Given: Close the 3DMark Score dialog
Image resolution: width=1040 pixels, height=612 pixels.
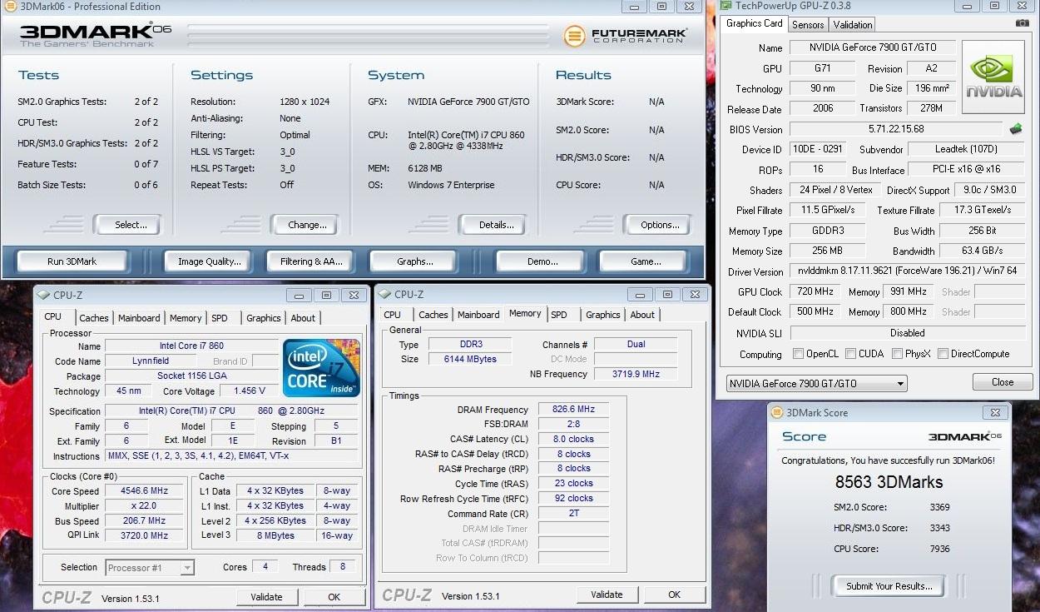Looking at the screenshot, I should [995, 412].
